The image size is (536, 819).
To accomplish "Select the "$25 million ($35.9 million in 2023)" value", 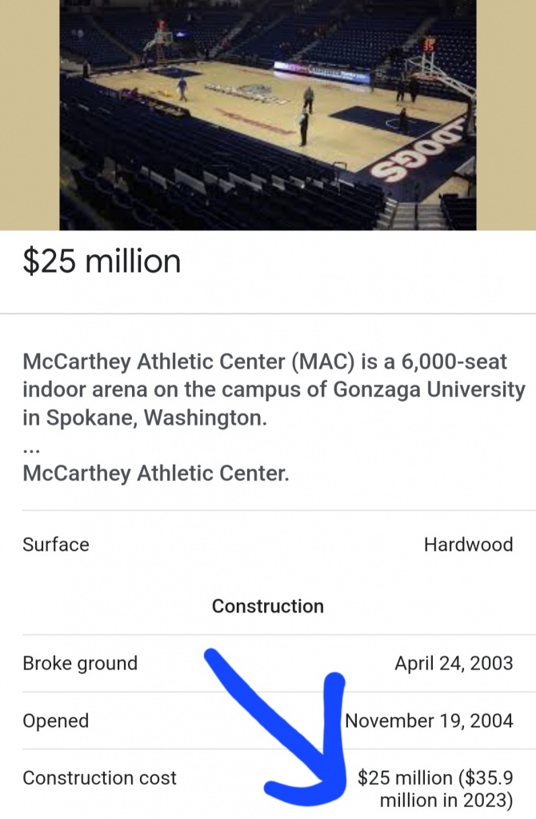I will 435,789.
